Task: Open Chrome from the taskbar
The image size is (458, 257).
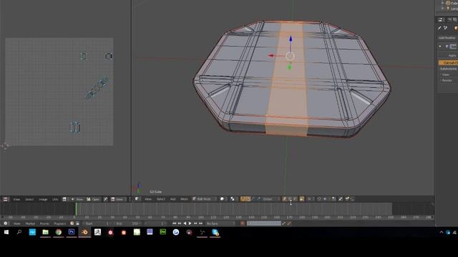Action: [x=59, y=232]
